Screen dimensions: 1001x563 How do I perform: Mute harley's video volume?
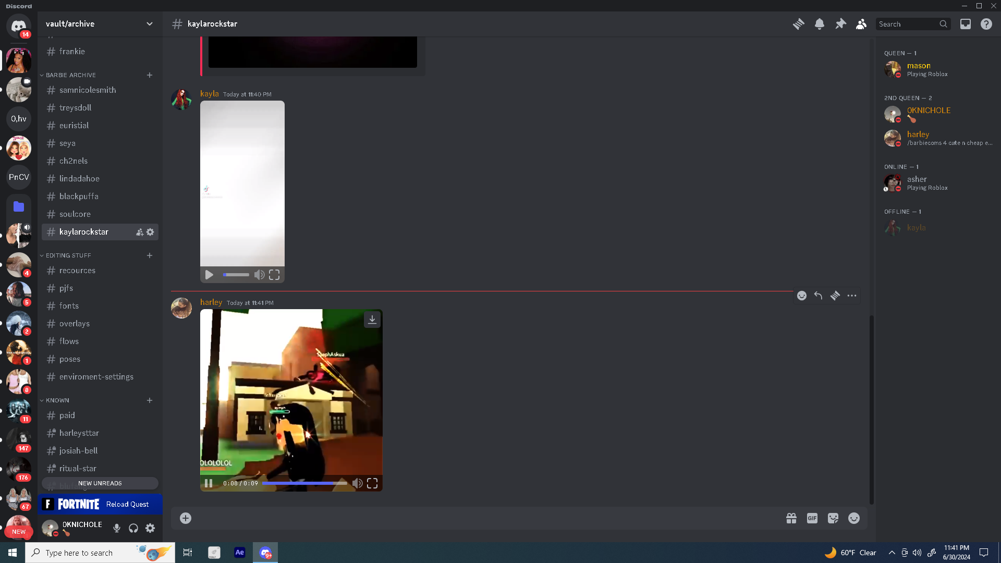357,483
